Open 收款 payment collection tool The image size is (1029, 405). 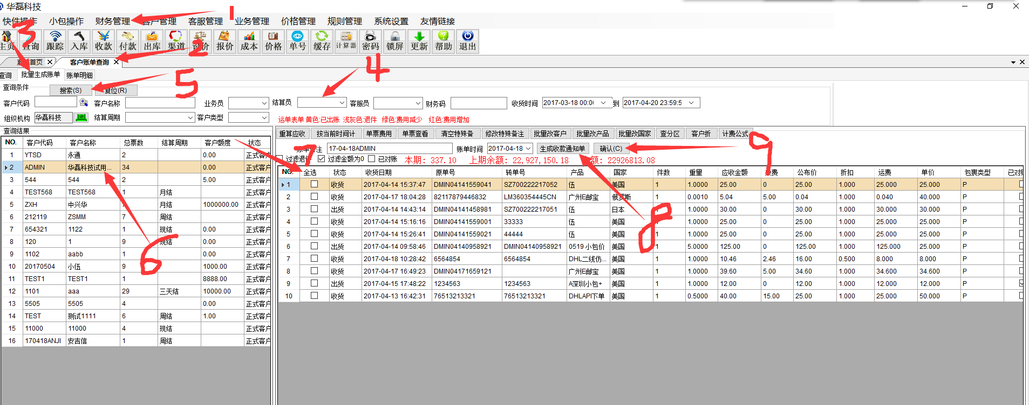coord(103,41)
